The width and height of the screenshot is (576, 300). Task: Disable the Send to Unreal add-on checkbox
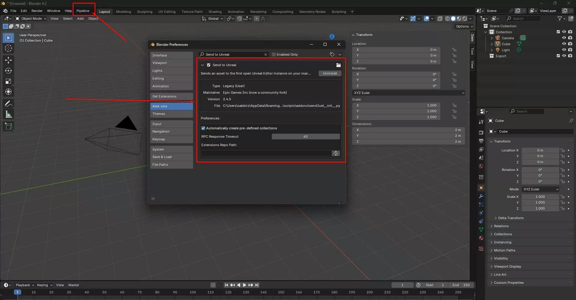pyautogui.click(x=209, y=65)
